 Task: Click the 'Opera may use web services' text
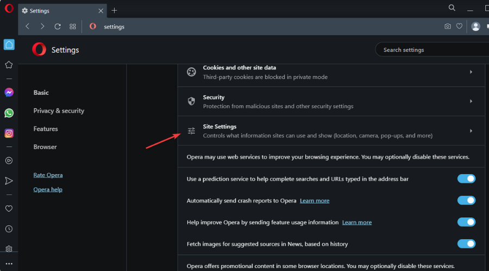pos(328,157)
